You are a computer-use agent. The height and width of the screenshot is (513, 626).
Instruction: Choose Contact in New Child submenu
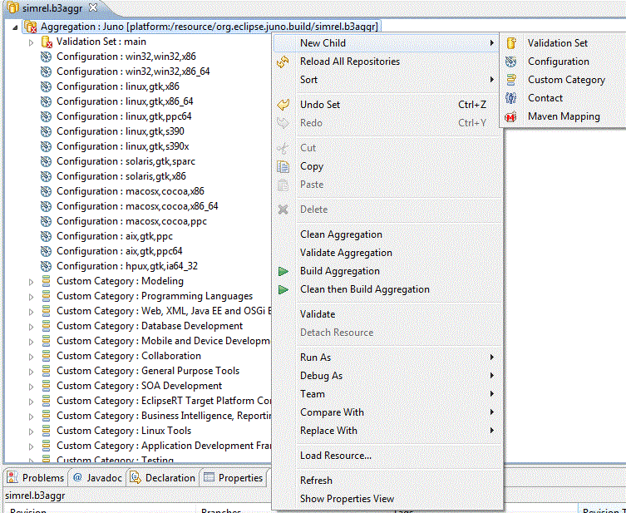564,98
